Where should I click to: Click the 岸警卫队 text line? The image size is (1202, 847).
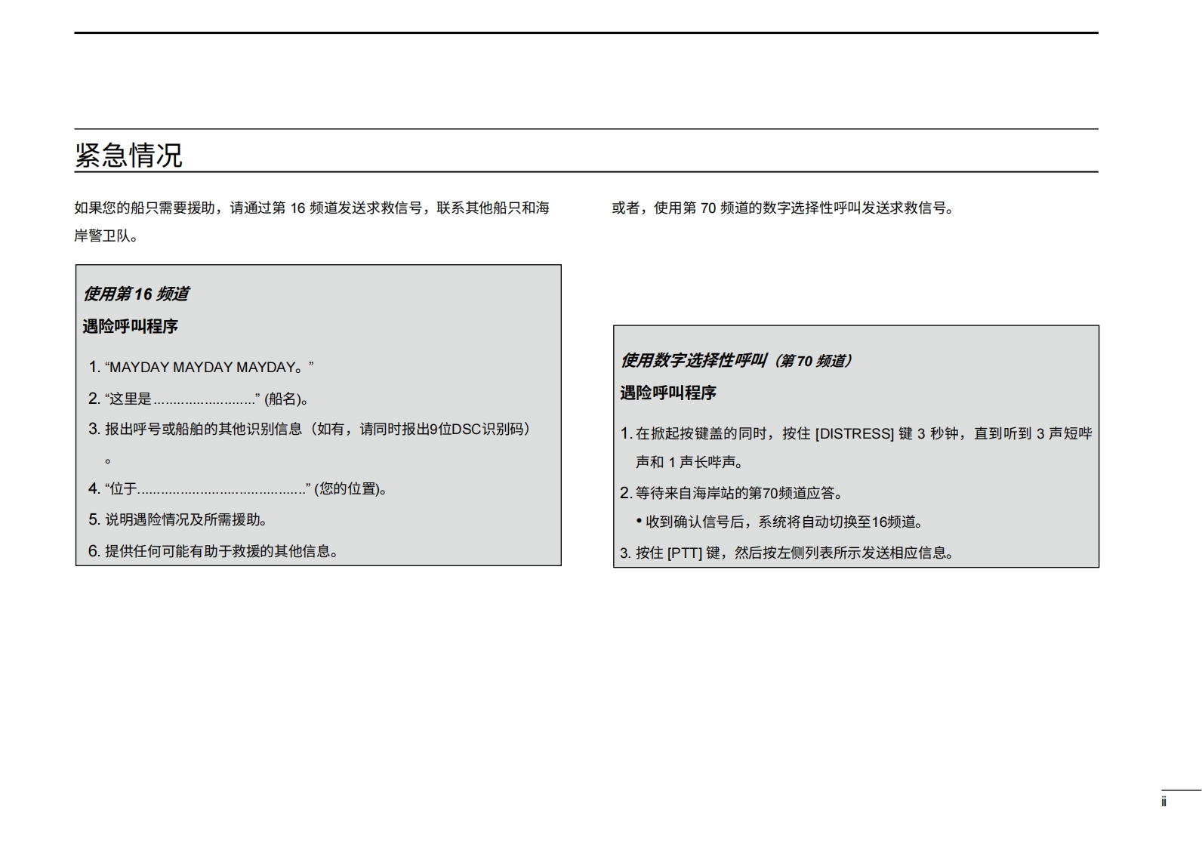106,236
